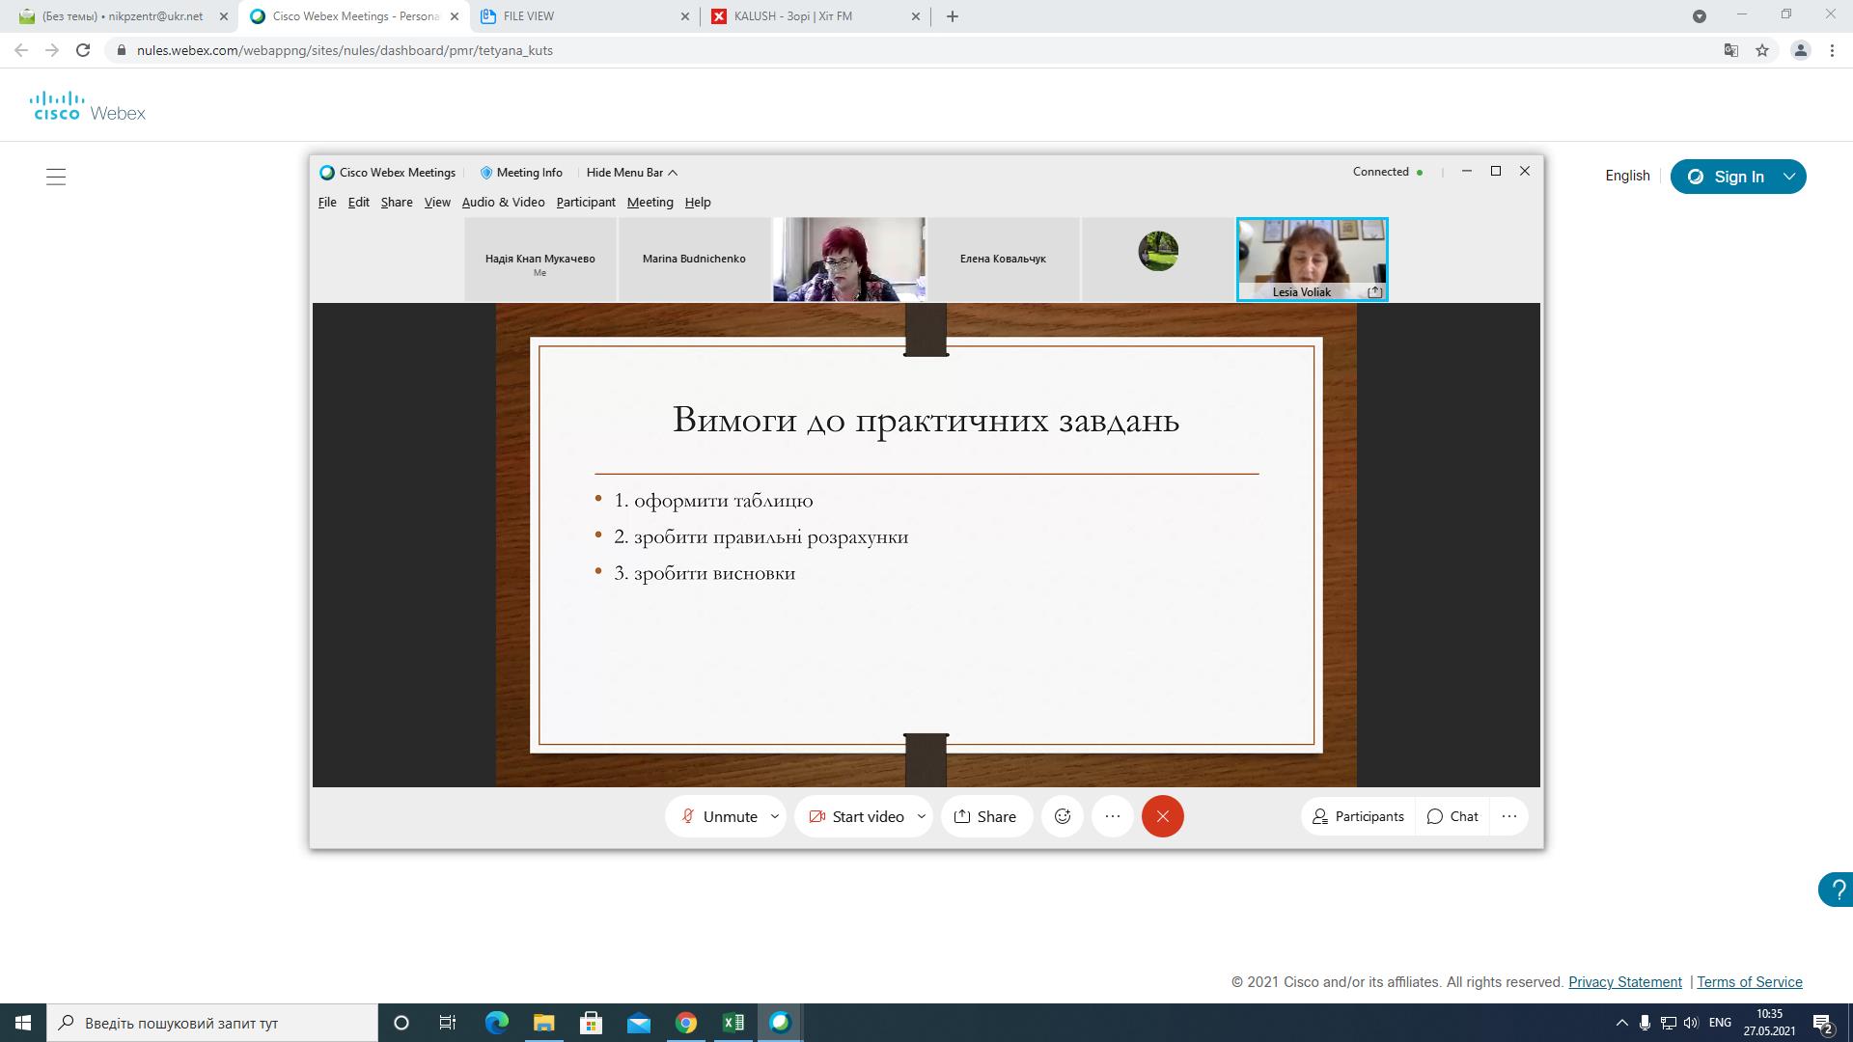
Task: Open the Privacy Statement link
Action: point(1625,982)
